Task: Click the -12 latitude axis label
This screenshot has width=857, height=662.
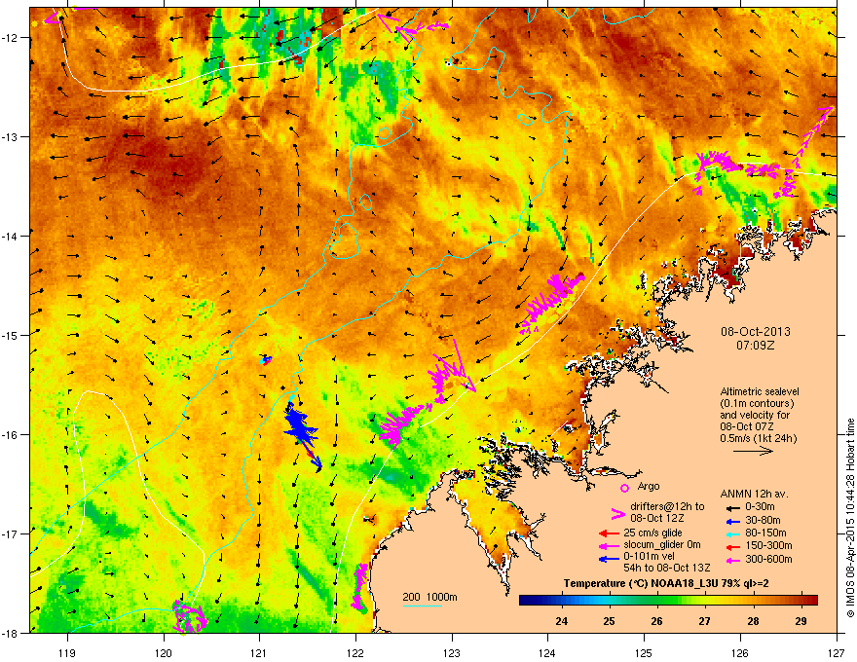Action: point(11,38)
